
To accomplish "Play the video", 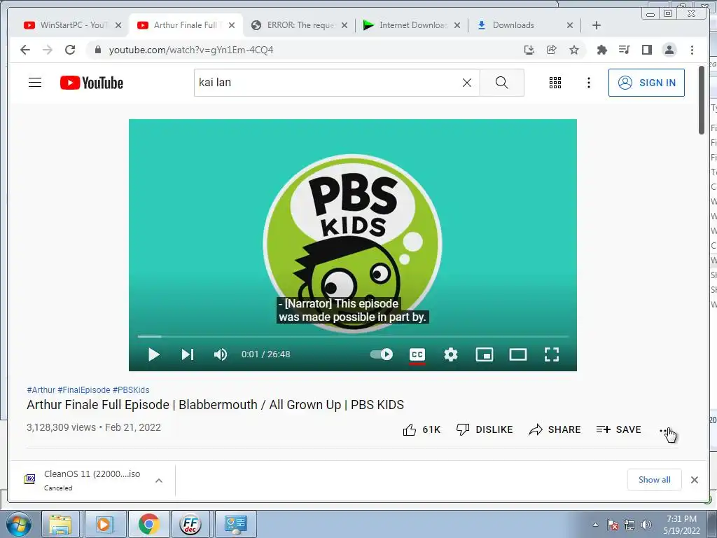I will pyautogui.click(x=153, y=354).
